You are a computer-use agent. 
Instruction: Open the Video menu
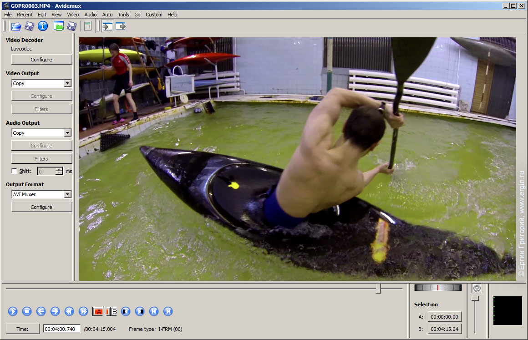73,15
